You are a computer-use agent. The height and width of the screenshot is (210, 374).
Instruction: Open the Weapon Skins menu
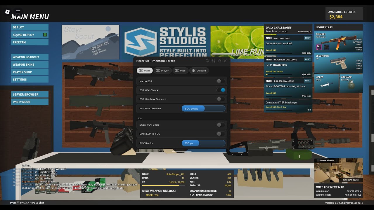[30, 65]
